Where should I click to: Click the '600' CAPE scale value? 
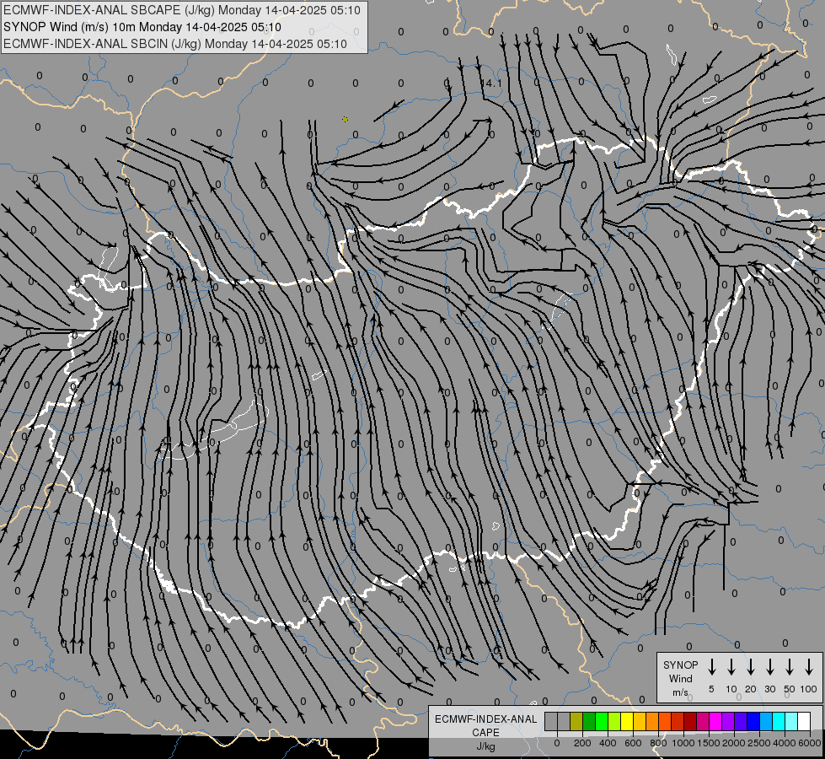click(x=633, y=743)
